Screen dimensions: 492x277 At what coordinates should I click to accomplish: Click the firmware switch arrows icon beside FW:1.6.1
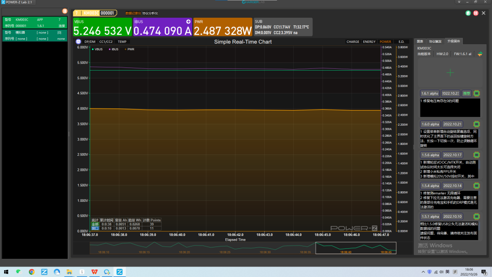480,54
